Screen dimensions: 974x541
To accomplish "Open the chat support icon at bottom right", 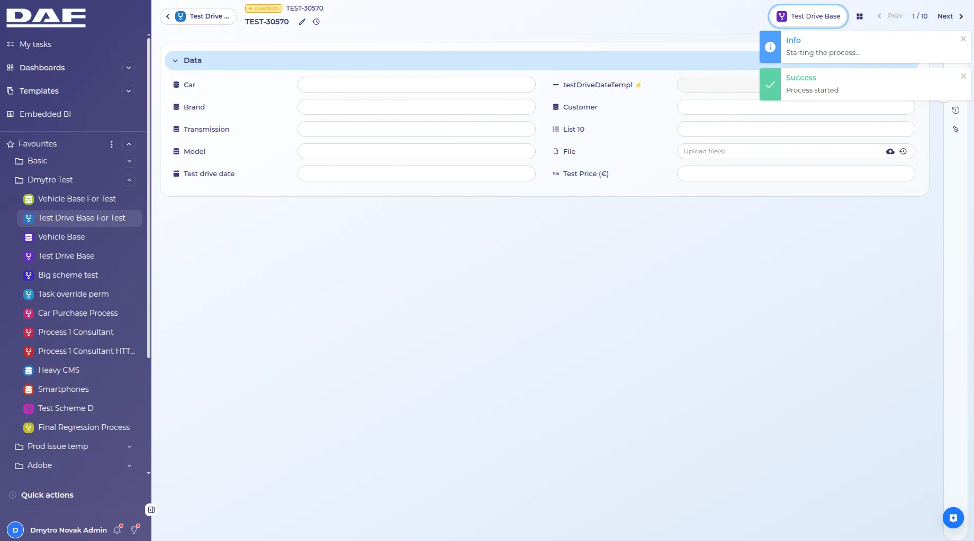I will (953, 518).
